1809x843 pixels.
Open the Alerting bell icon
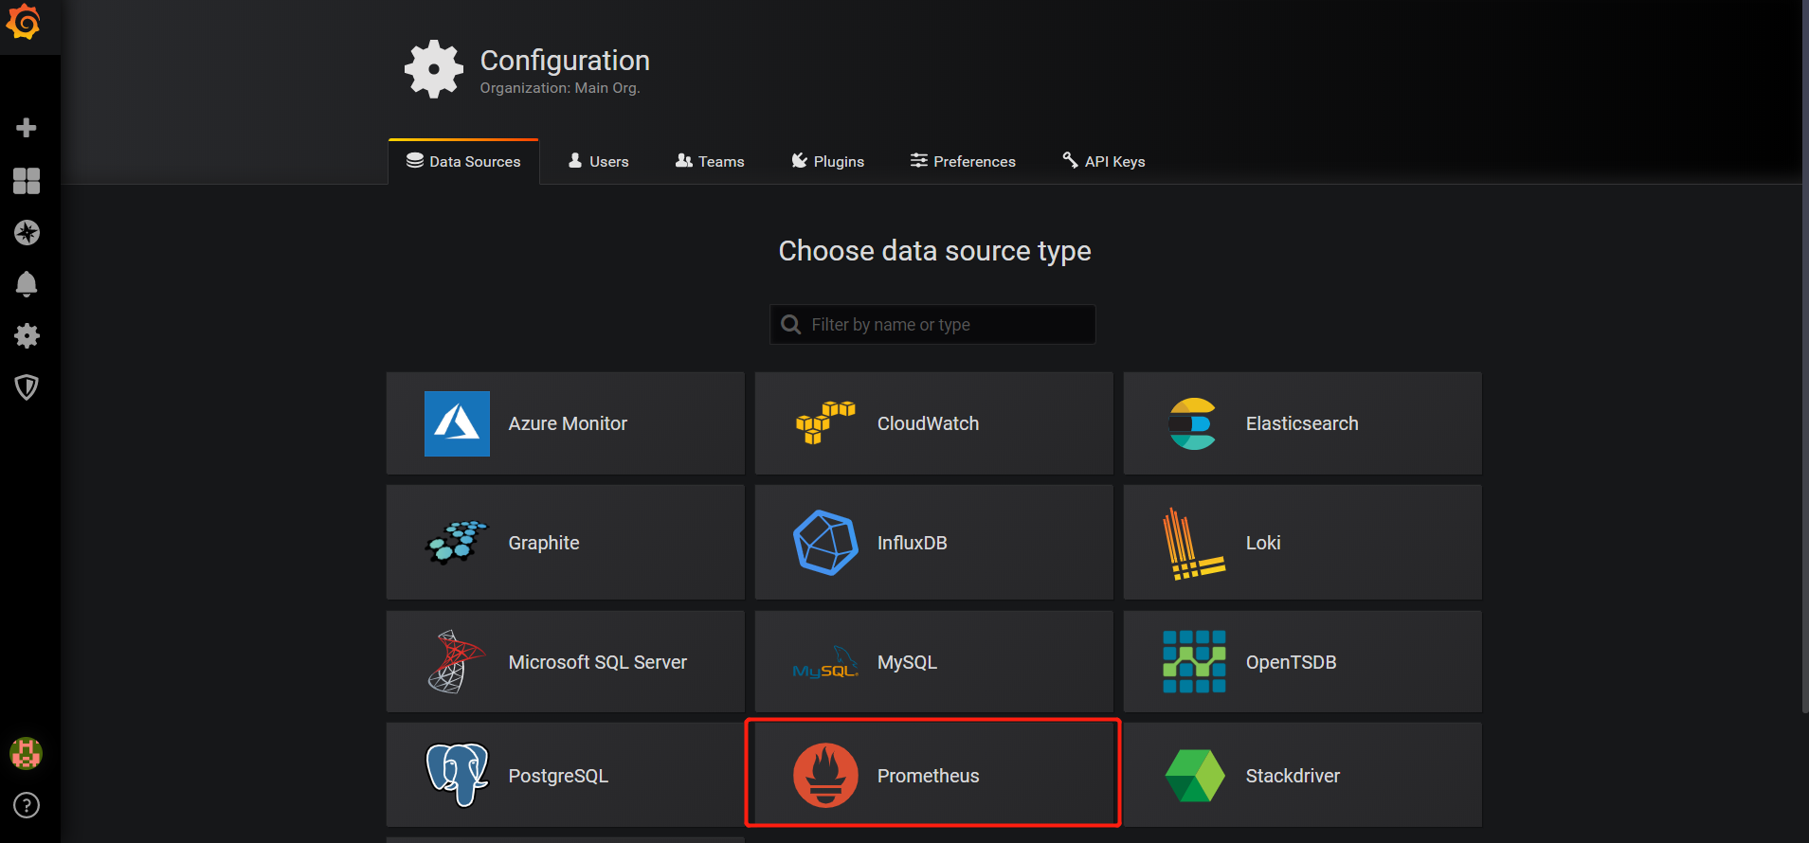click(27, 284)
